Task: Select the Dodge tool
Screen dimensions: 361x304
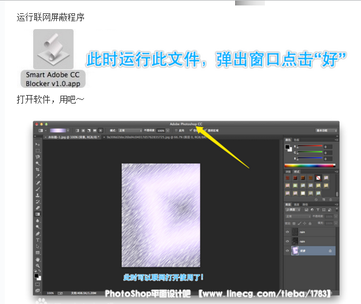Action: [x=37, y=227]
